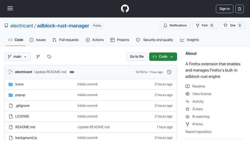
Task: Expand commit details ellipsis button
Action: pos(72,72)
